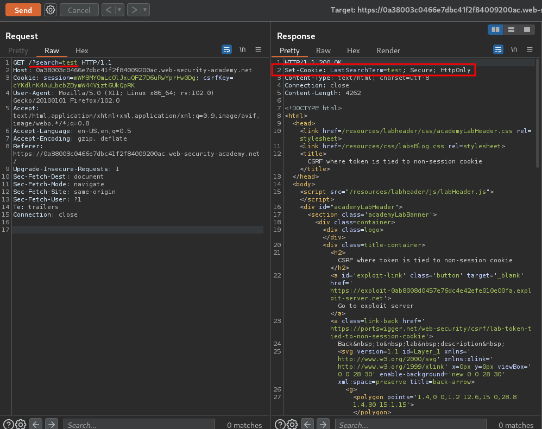This screenshot has width=542, height=429.
Task: Click the Set-Cookie LastSearchTerm response header
Action: click(377, 70)
